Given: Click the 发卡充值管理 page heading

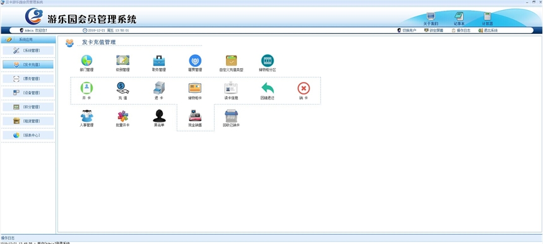Looking at the screenshot, I should pos(98,42).
